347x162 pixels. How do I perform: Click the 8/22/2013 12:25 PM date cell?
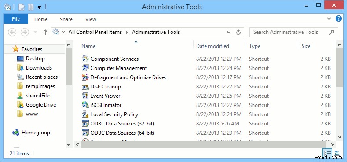click(x=219, y=96)
